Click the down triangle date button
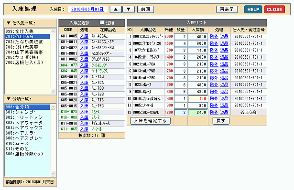294x190 pixels. tap(129, 10)
